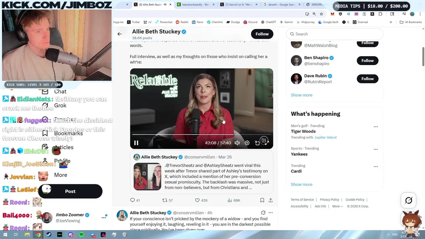Open File Explorer from the taskbar
The width and height of the screenshot is (425, 239).
pos(27,235)
